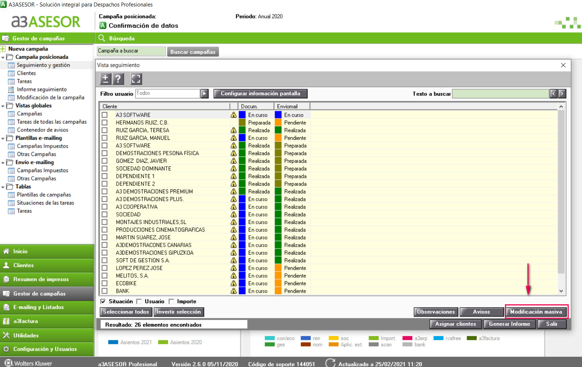Click next search result arrow
This screenshot has width=582, height=367.
pos(562,94)
